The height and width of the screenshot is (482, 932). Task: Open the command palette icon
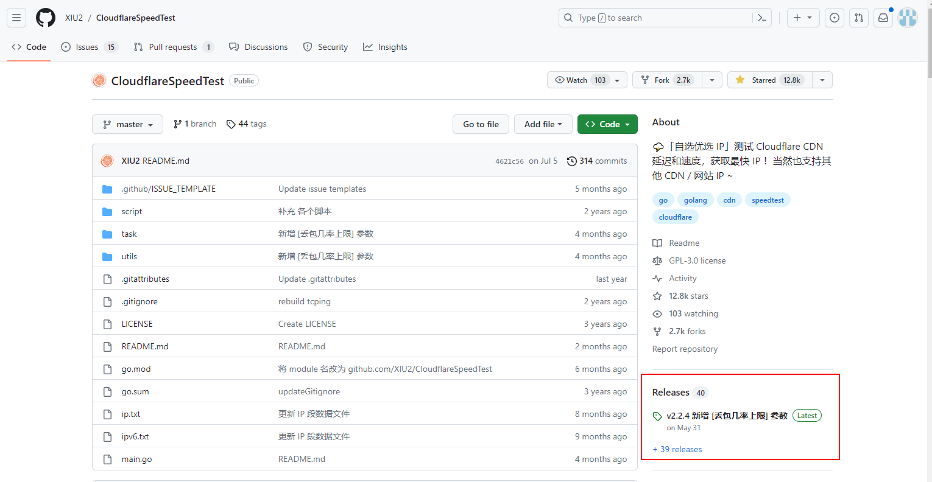click(x=762, y=18)
